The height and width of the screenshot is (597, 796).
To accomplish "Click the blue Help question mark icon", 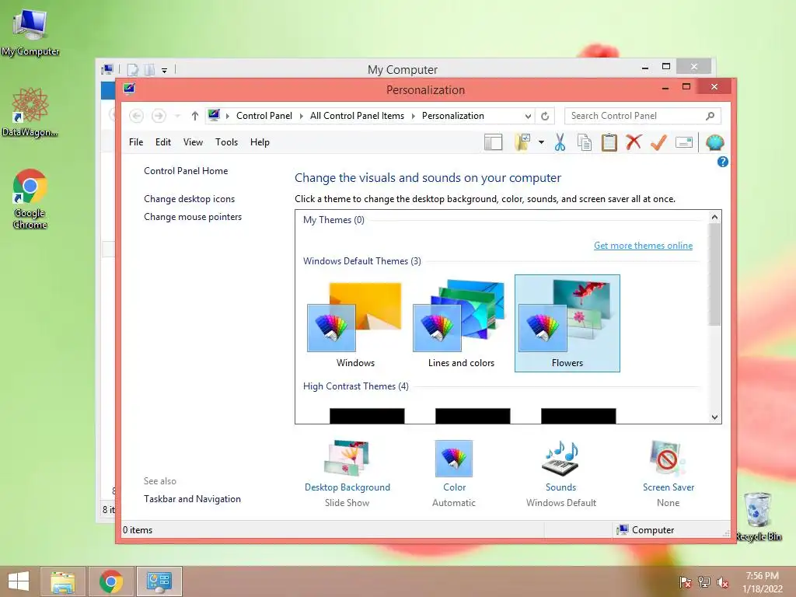I will tap(722, 162).
